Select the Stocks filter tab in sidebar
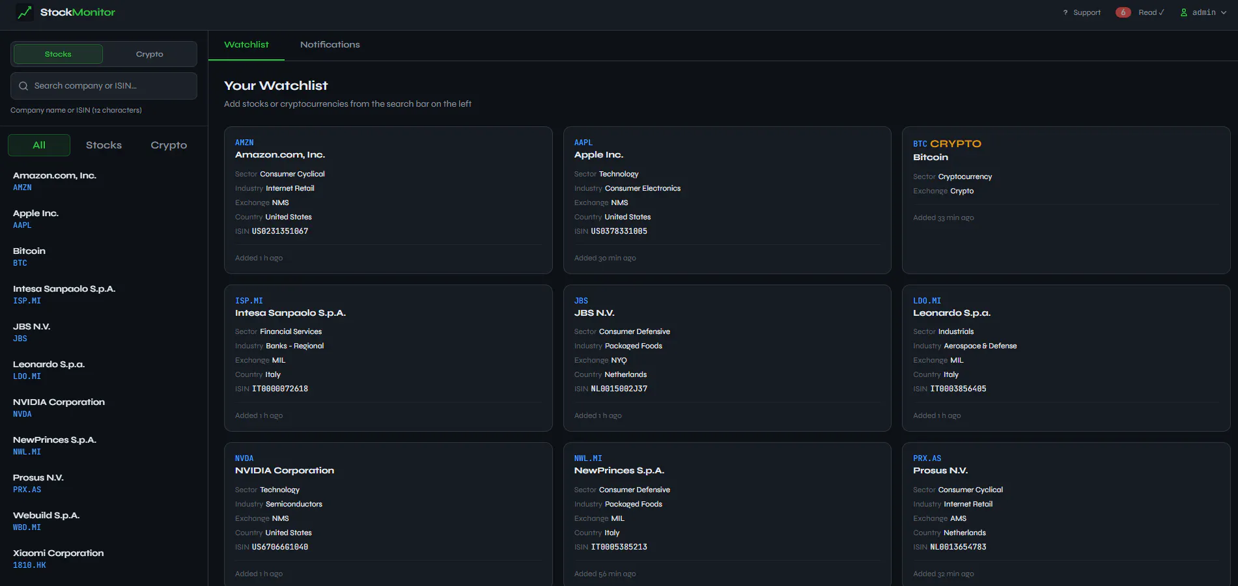 point(104,145)
